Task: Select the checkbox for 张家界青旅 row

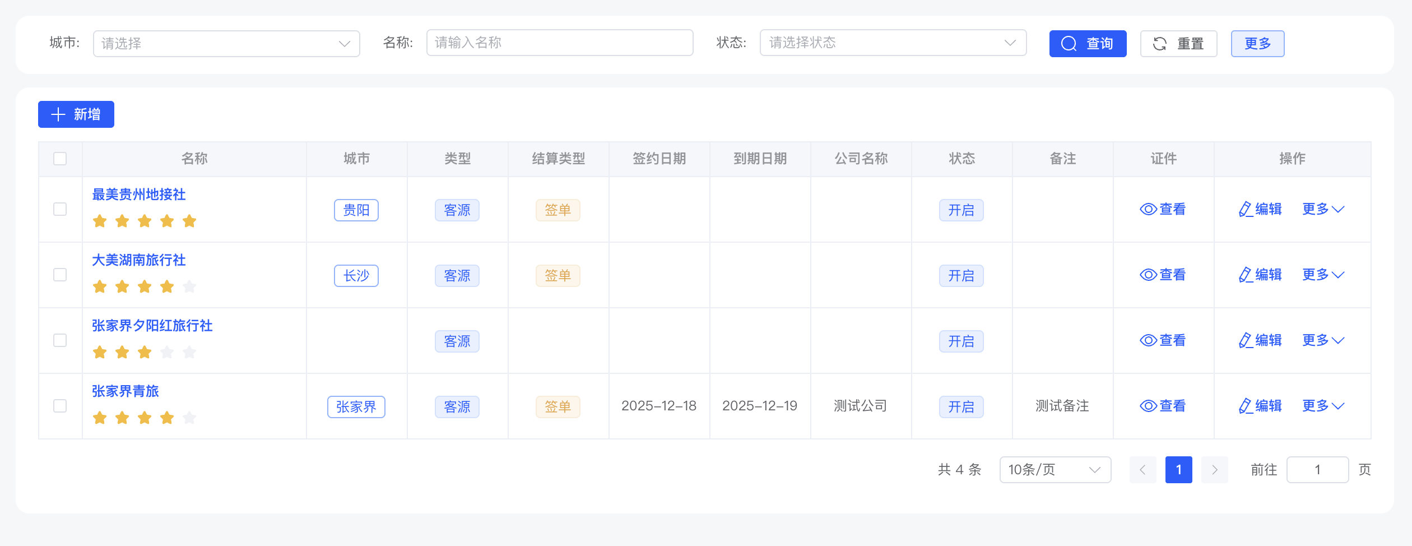Action: pos(60,406)
